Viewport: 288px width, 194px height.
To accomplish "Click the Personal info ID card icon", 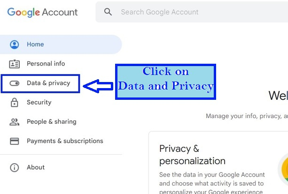I will pos(15,64).
